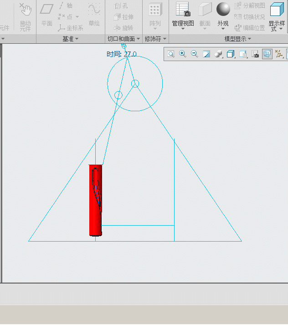288x325 pixels.
Task: Click Zoom Out icon in graphics toolbar
Action: tap(194, 54)
